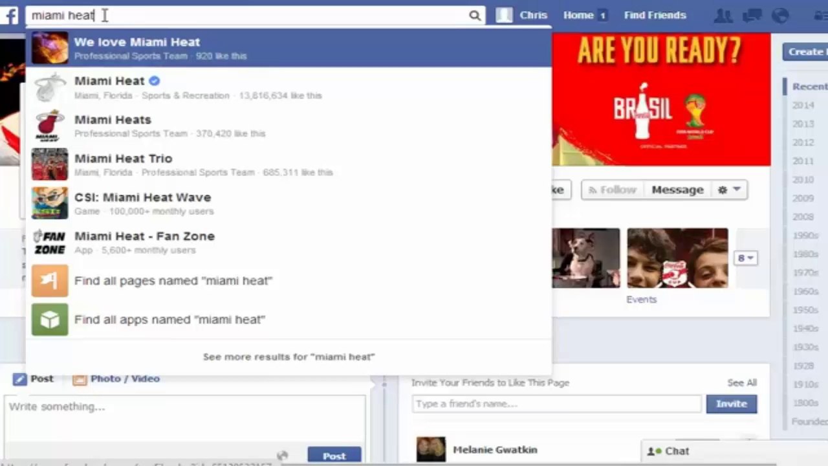Jump to 2008 on timeline

click(803, 217)
